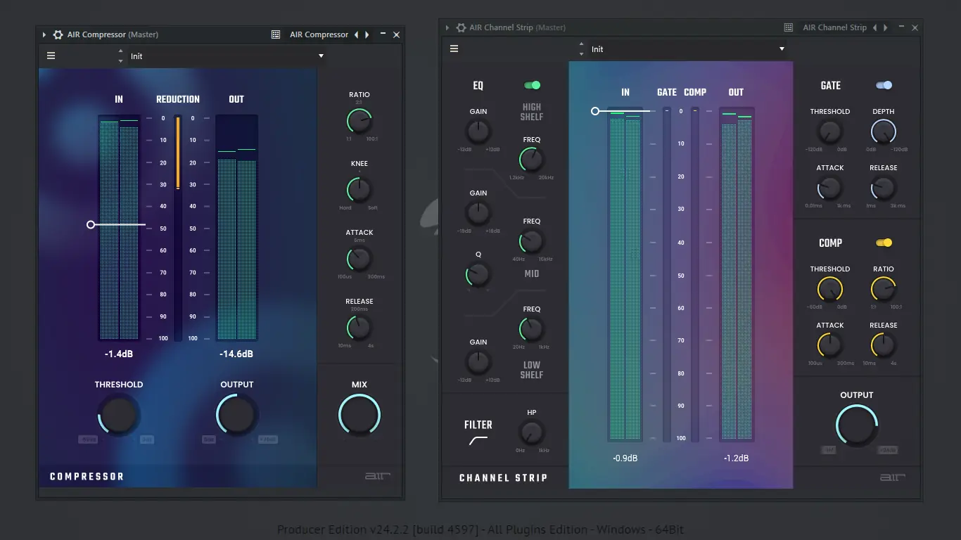Viewport: 961px width, 540px height.
Task: Open the AIR Compressor hamburger menu
Action: [51, 55]
